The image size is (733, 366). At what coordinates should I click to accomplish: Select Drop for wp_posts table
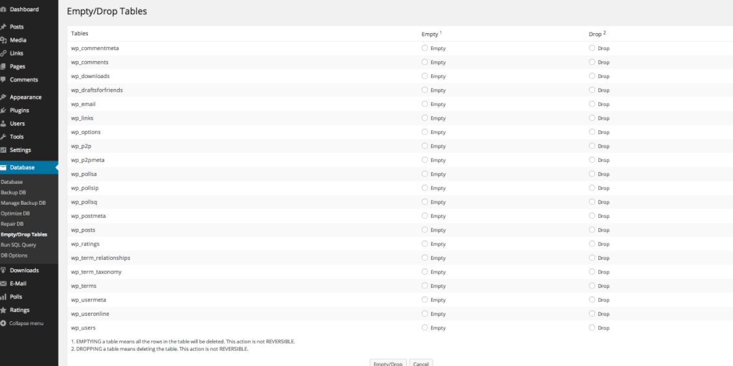click(x=592, y=230)
